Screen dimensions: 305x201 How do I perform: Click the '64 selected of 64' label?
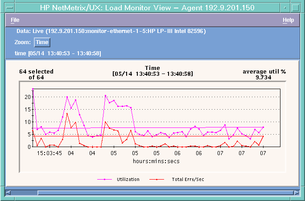pos(36,74)
